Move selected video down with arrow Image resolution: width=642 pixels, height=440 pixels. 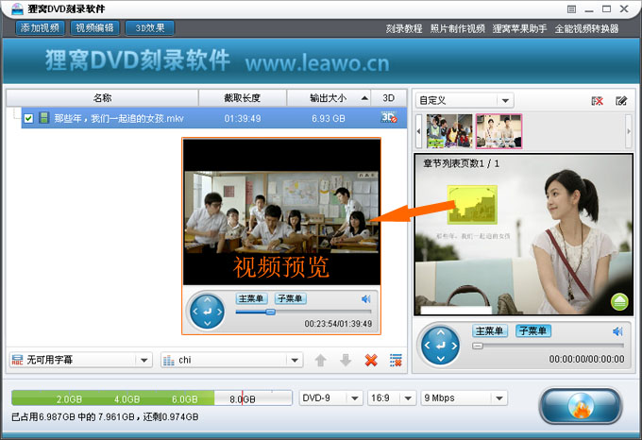tap(346, 360)
